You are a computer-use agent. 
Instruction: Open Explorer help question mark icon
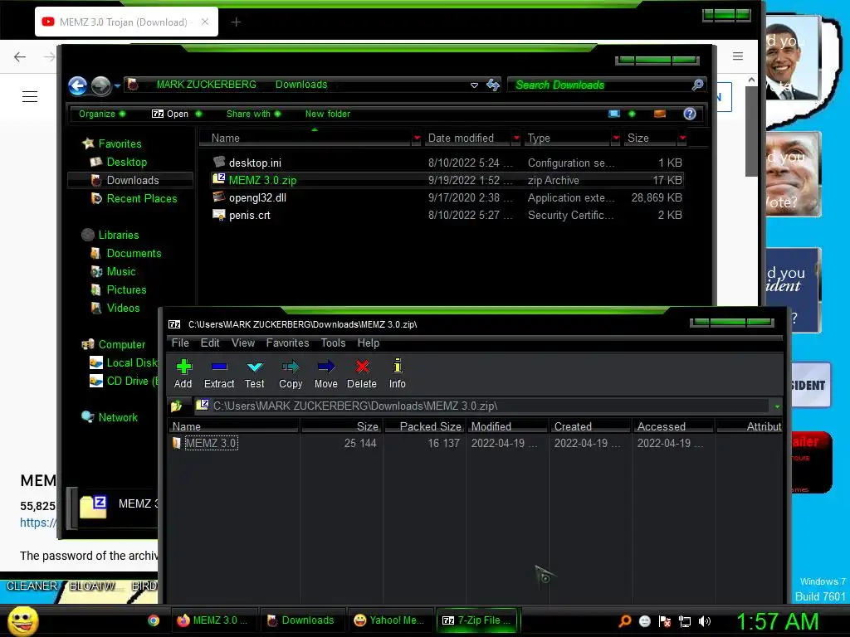click(x=690, y=114)
